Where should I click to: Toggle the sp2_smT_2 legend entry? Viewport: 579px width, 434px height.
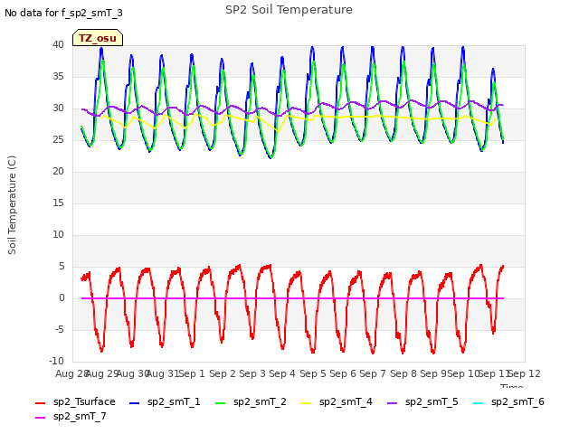[x=251, y=401]
